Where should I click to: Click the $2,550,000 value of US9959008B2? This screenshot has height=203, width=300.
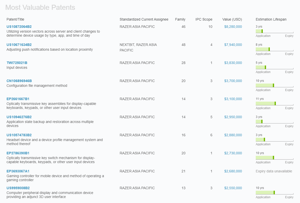point(233,187)
